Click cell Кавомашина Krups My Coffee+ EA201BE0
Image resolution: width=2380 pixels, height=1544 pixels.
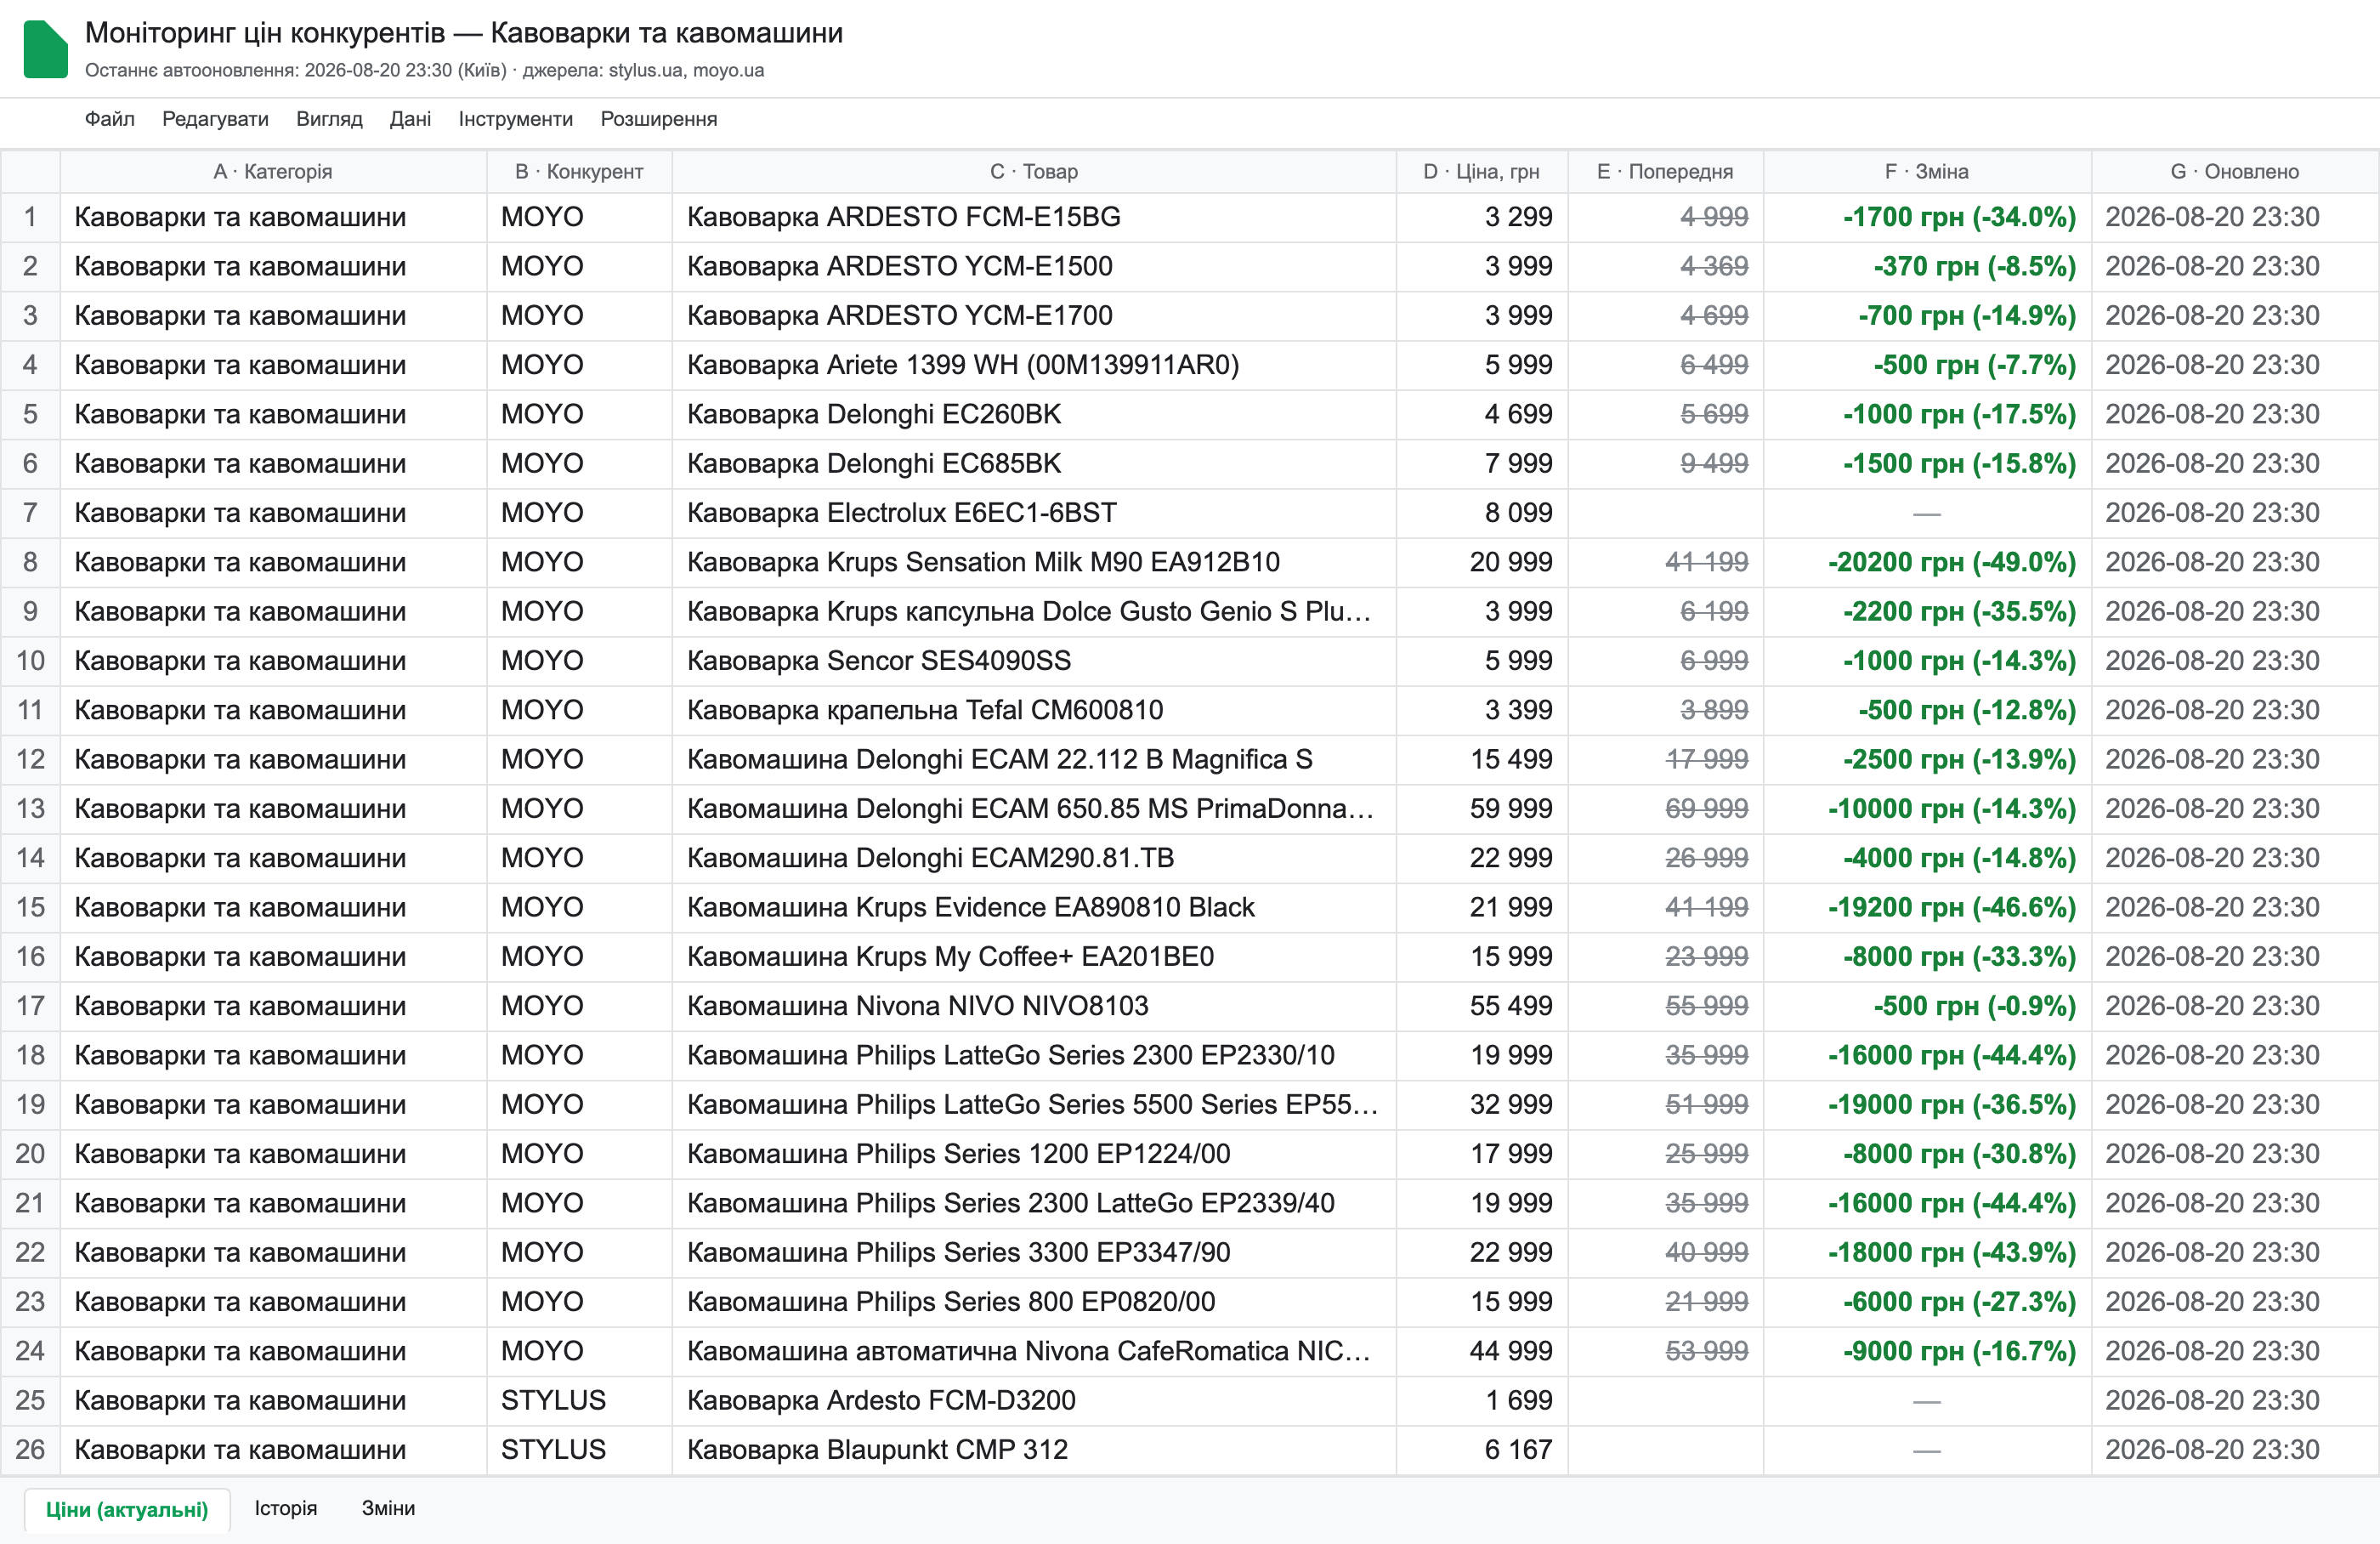(x=1034, y=957)
